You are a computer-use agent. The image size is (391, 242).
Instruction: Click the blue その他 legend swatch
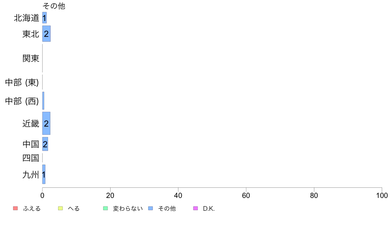point(151,208)
